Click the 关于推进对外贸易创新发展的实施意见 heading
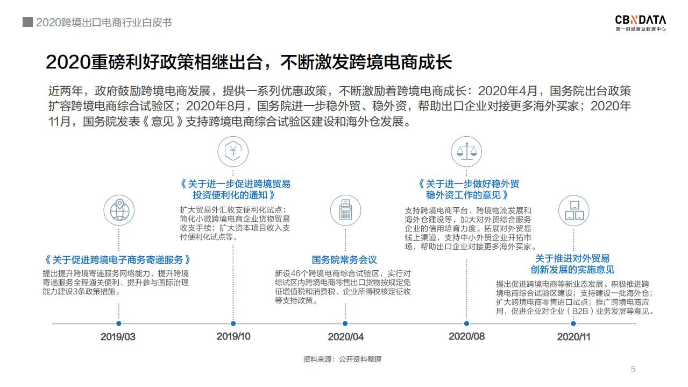Screen dimensions: 688x387 573,264
